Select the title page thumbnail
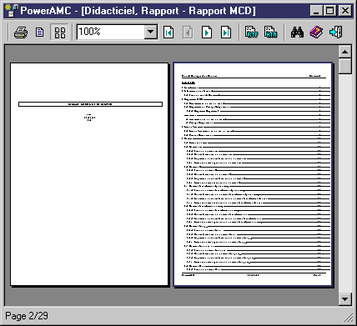This screenshot has width=357, height=326. 89,174
